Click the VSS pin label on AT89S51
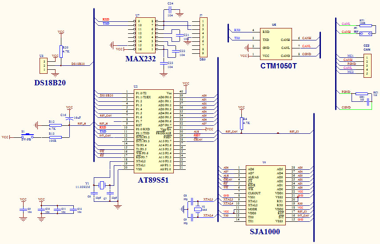 (139, 169)
